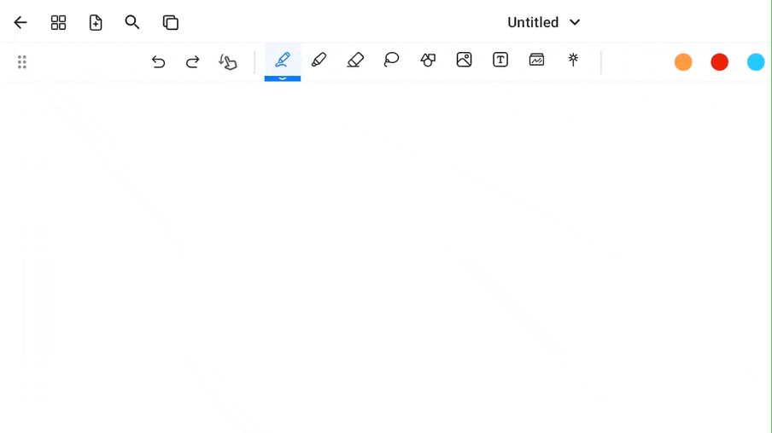The height and width of the screenshot is (433, 772).
Task: Select the Shapes tool
Action: [428, 60]
